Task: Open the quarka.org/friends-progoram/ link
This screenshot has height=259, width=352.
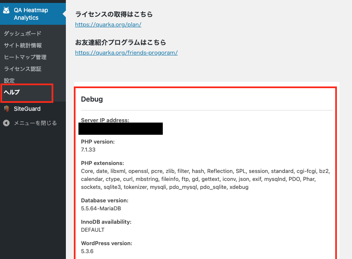Action: coord(126,52)
